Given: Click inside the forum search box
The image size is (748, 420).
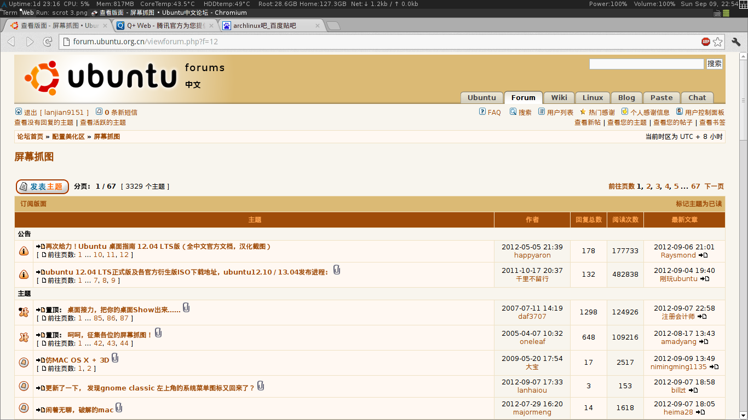Looking at the screenshot, I should [646, 64].
